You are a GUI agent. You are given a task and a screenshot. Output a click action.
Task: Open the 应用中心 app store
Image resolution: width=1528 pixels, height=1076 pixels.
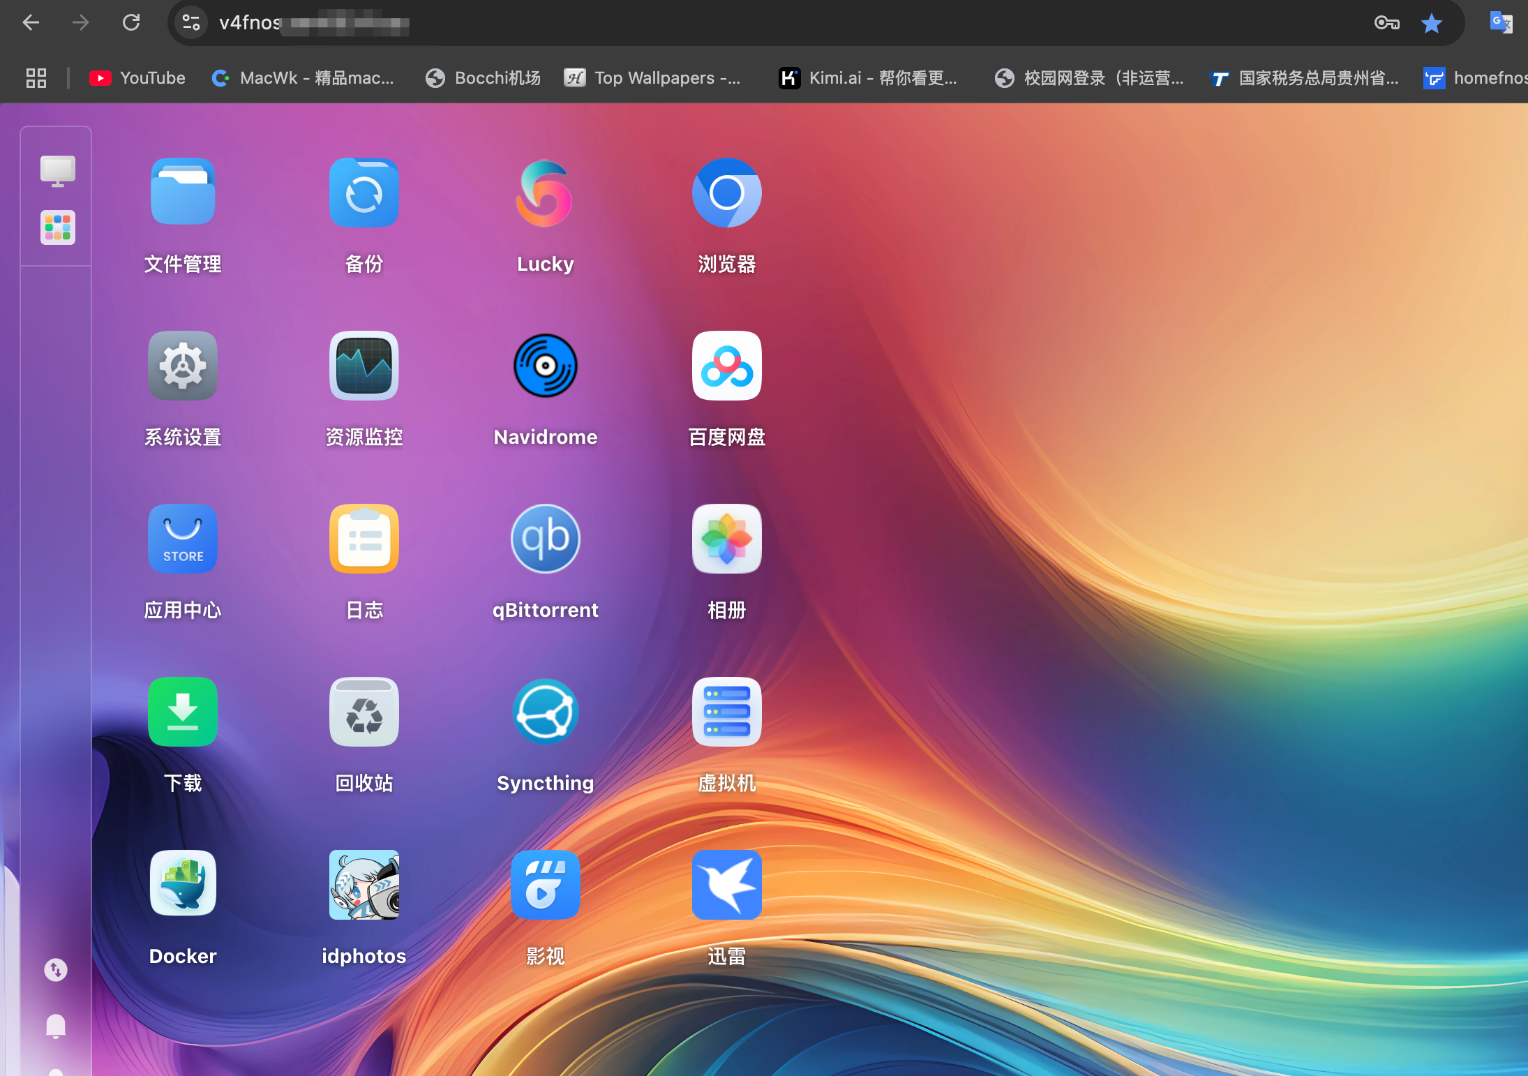(x=183, y=539)
